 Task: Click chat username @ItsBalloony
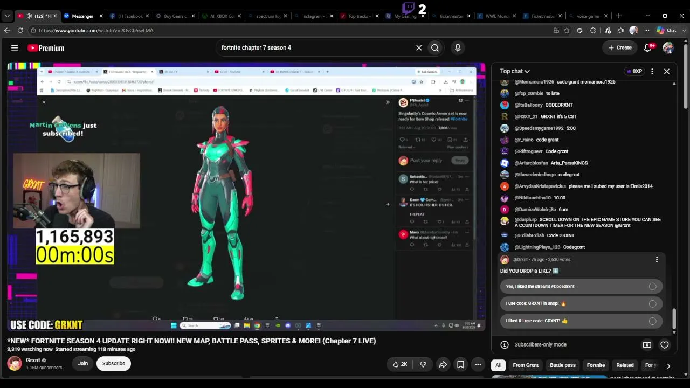[x=528, y=105]
